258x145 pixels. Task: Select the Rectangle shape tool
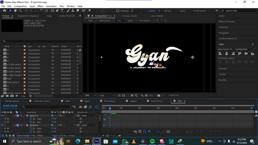pos(52,10)
